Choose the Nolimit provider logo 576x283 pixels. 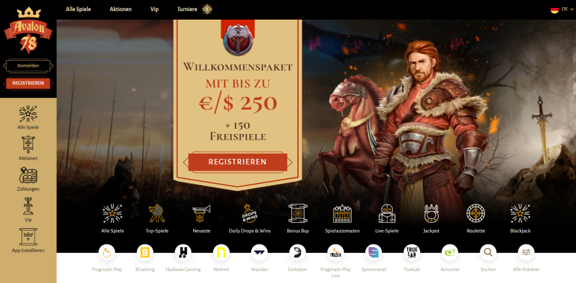tap(221, 252)
